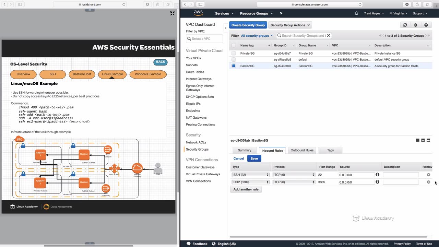
Task: Click the AWS console horizontal scrollbar
Action: 329,237
